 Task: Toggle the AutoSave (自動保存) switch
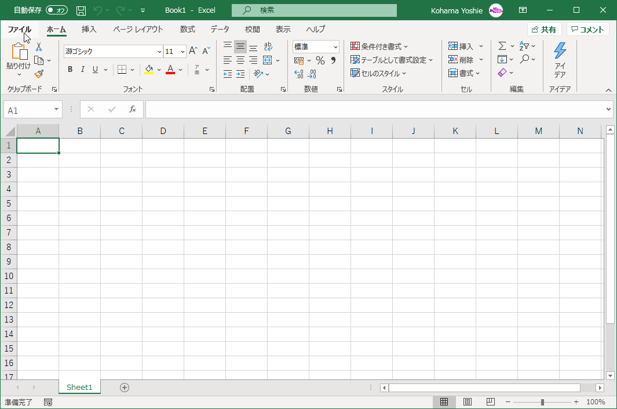pyautogui.click(x=57, y=10)
